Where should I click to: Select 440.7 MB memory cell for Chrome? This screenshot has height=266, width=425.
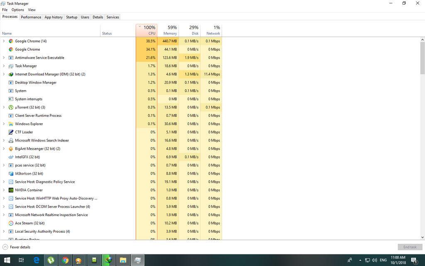pyautogui.click(x=168, y=41)
